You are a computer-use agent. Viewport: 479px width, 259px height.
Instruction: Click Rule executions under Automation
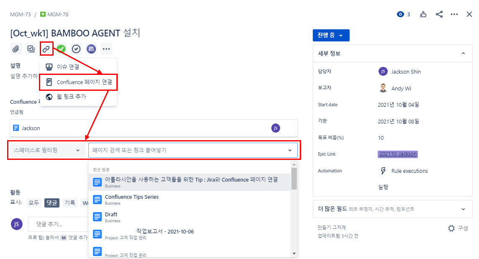pyautogui.click(x=409, y=171)
